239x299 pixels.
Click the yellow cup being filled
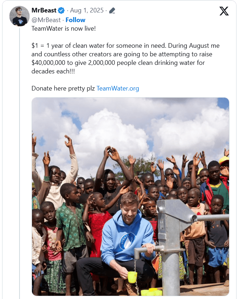pyautogui.click(x=132, y=277)
